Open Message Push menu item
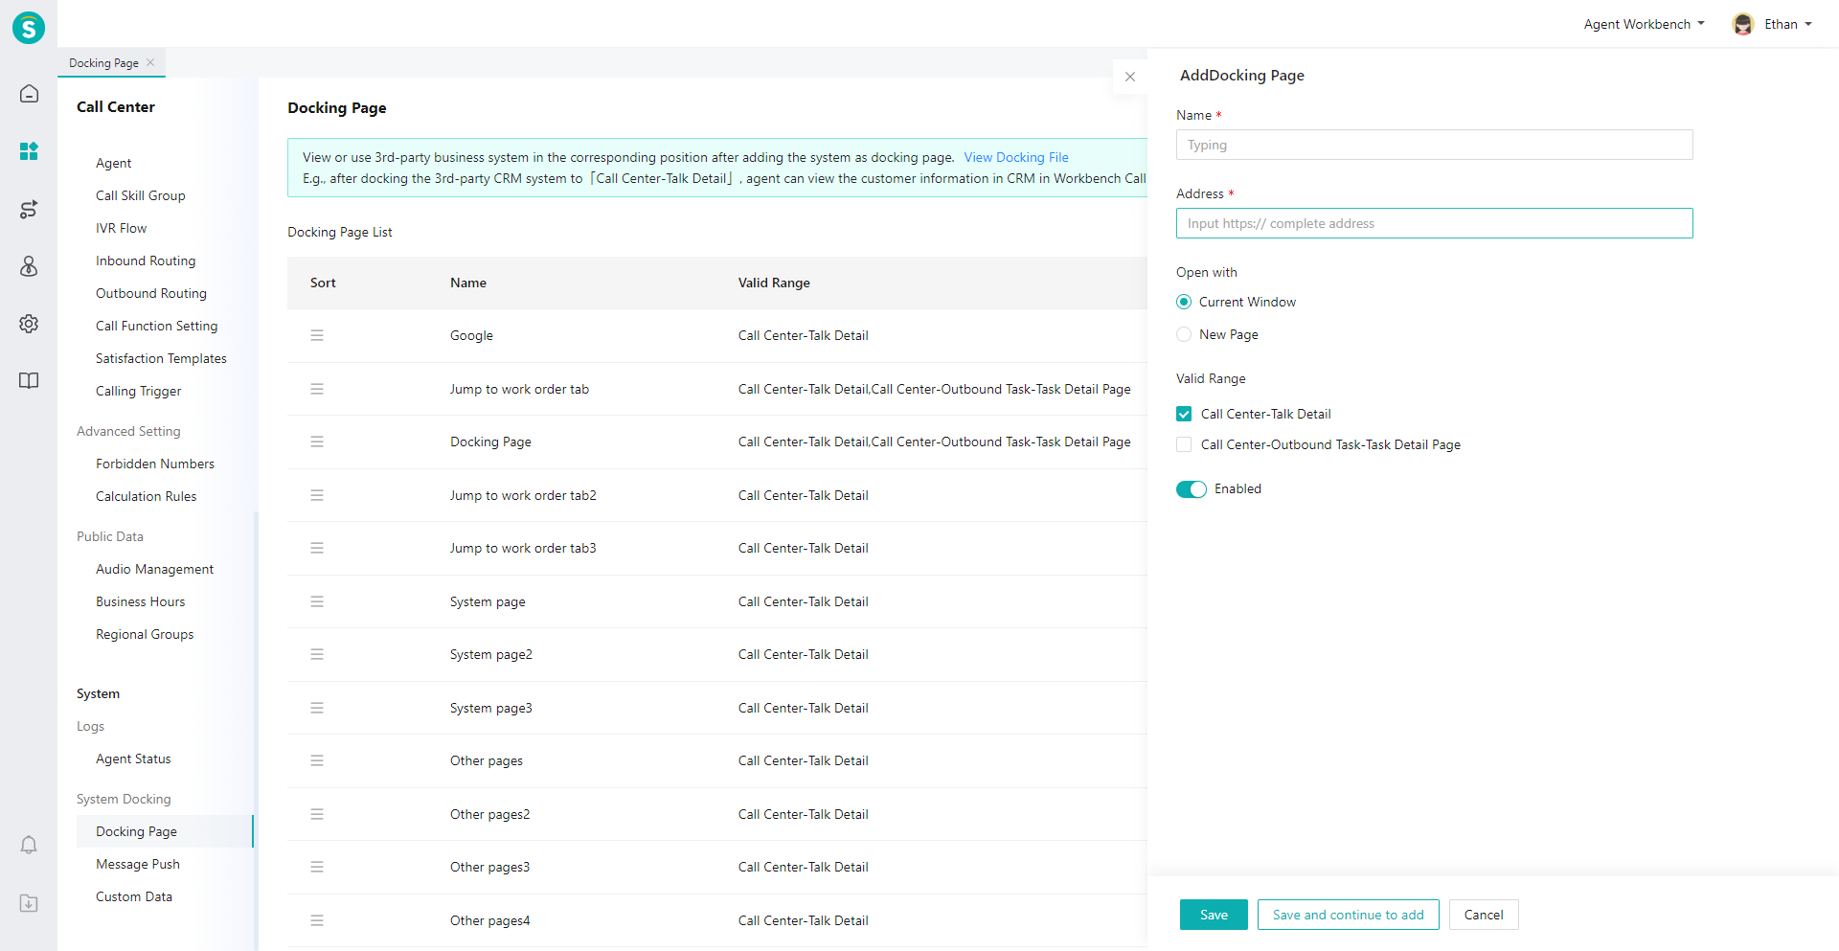This screenshot has width=1839, height=951. [x=138, y=864]
